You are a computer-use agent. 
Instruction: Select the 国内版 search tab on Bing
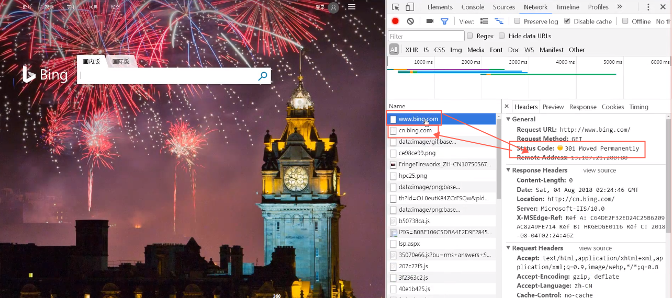pyautogui.click(x=91, y=61)
